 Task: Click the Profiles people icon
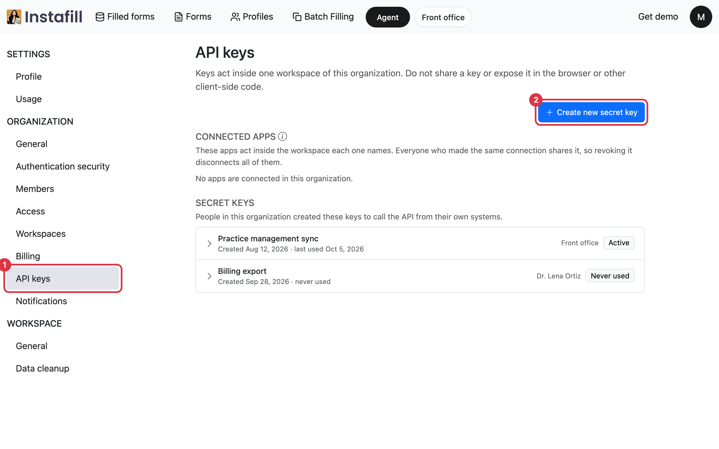(235, 17)
